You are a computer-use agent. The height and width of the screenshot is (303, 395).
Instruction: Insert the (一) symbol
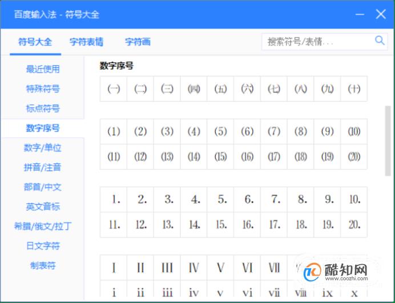114,88
